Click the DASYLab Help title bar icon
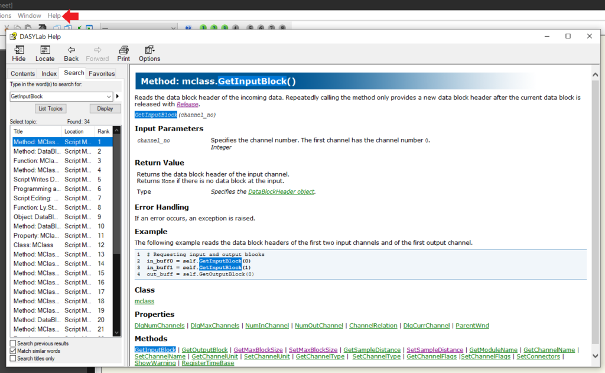This screenshot has width=605, height=373. pyautogui.click(x=14, y=36)
